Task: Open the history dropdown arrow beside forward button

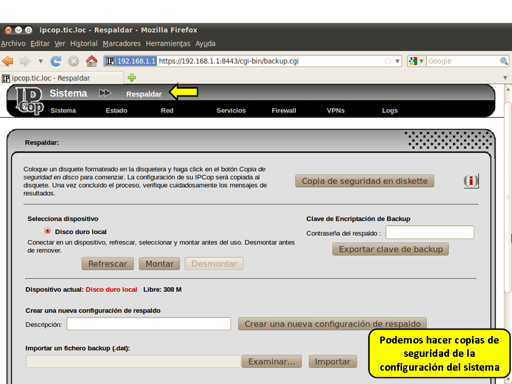Action: tap(41, 61)
